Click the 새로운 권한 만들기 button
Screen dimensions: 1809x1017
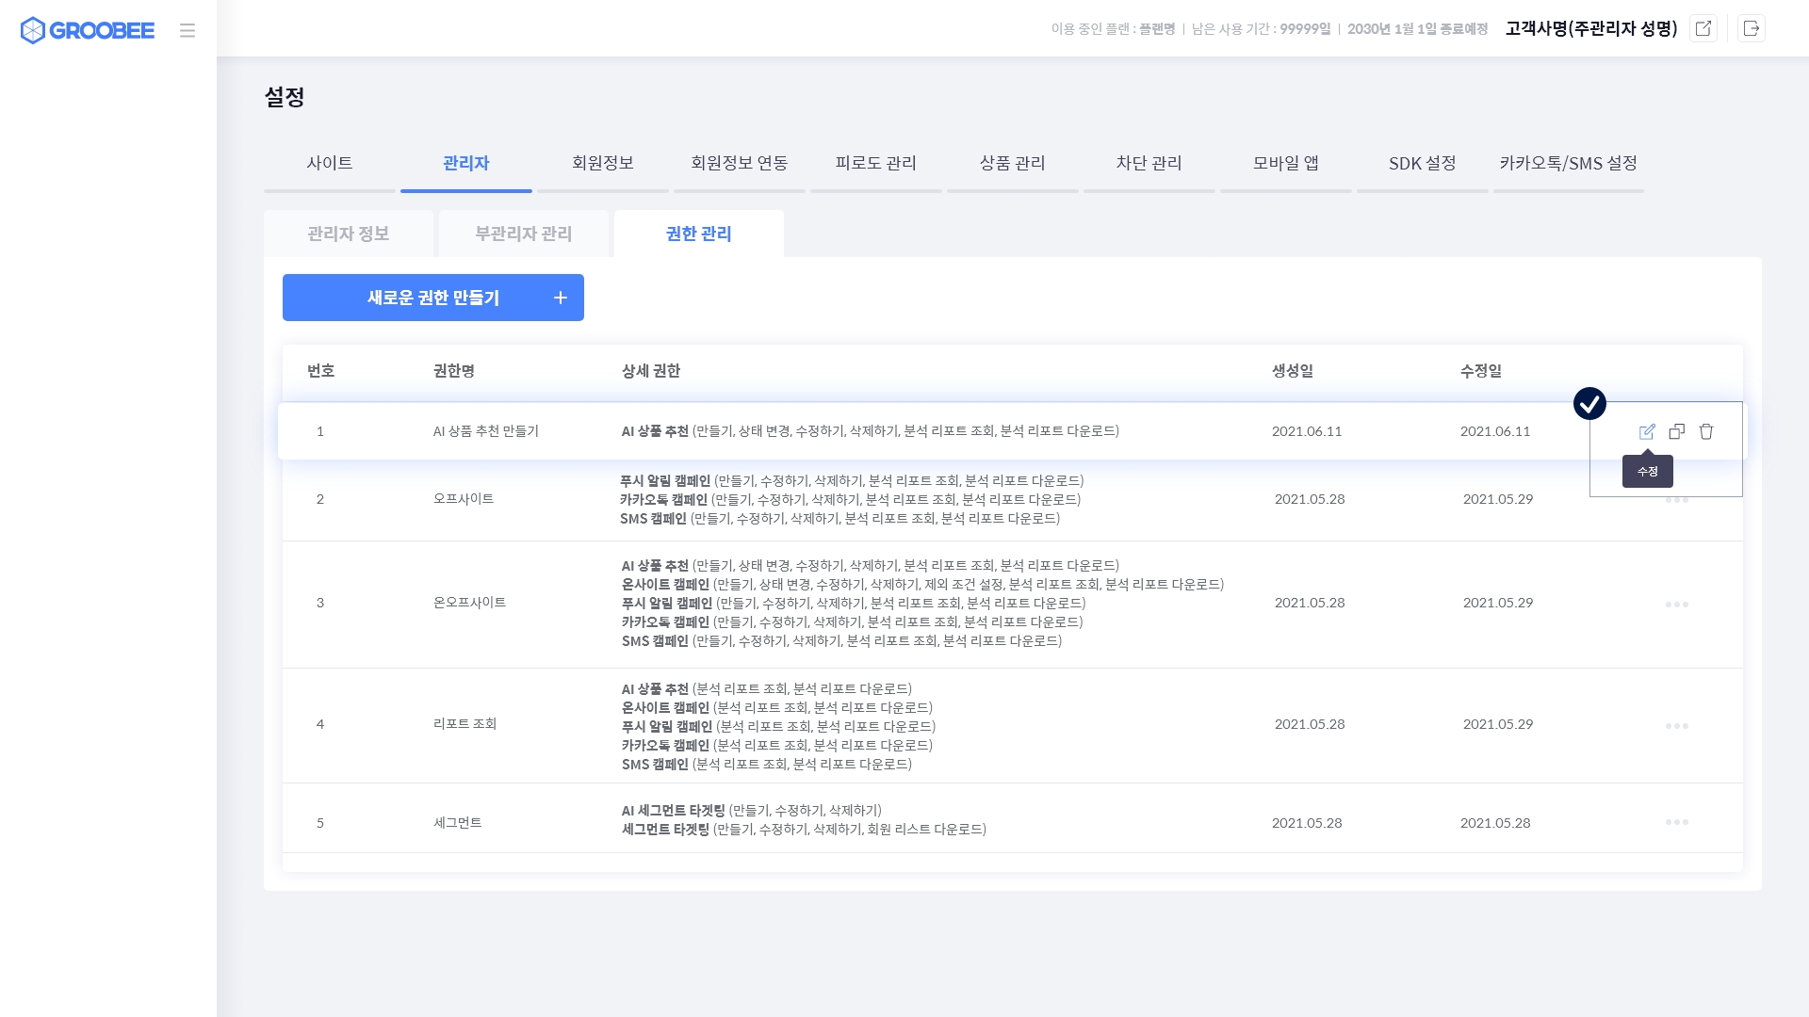(433, 298)
